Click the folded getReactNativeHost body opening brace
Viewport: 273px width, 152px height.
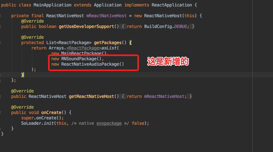point(123,96)
